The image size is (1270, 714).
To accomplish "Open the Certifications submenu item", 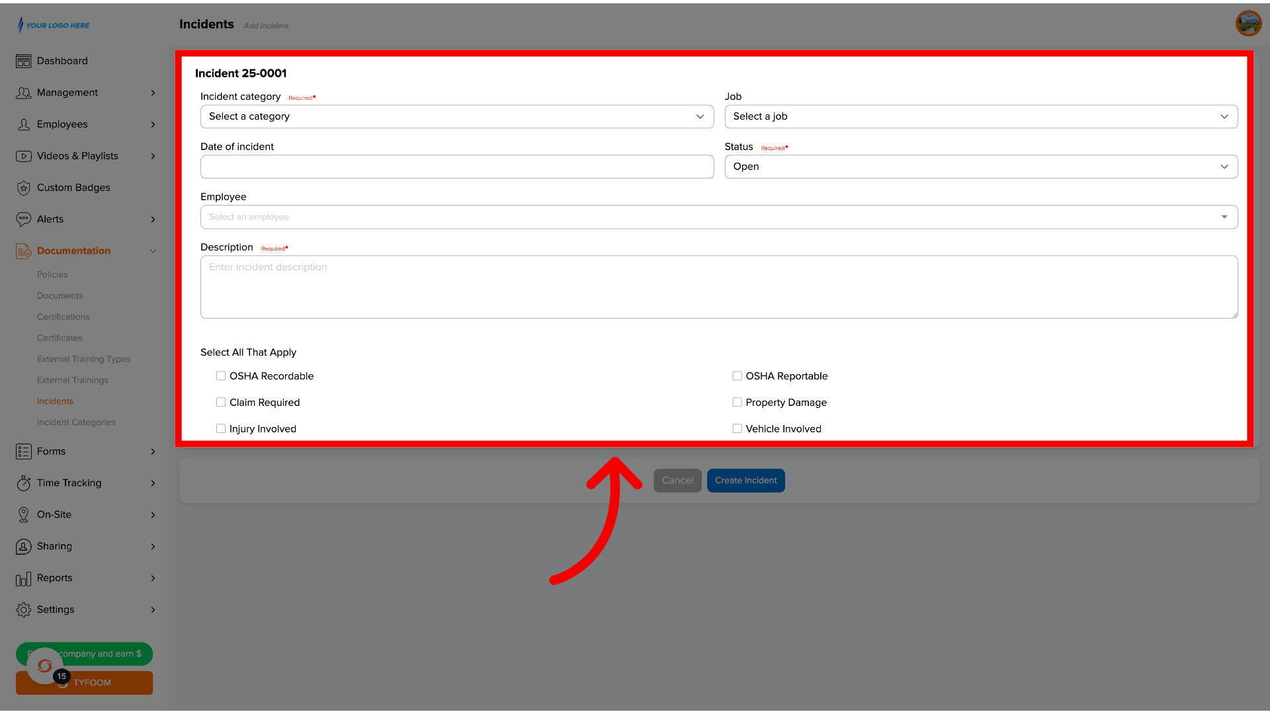I will coord(63,317).
